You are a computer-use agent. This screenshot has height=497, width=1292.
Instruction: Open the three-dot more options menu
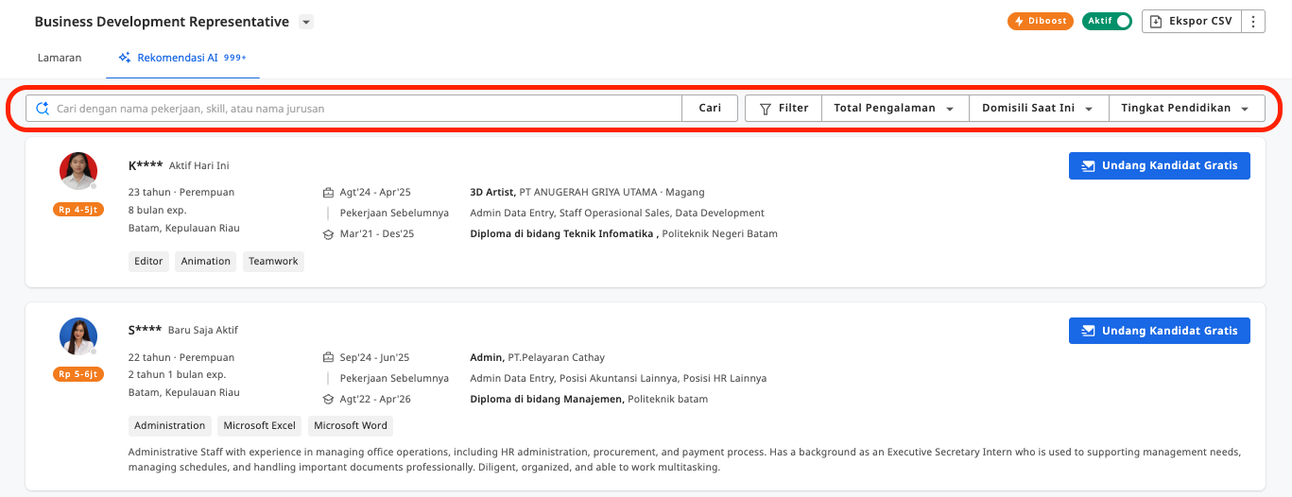(x=1253, y=21)
